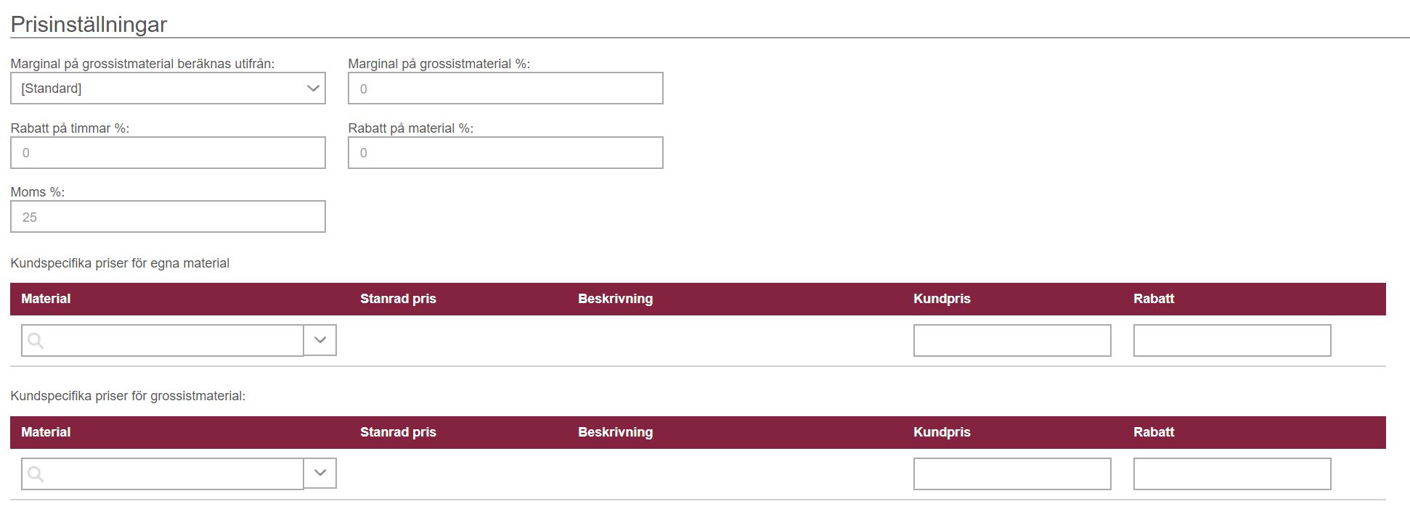The height and width of the screenshot is (525, 1410).
Task: Click Beskrivning header in grossistmaterial table
Action: [x=615, y=432]
